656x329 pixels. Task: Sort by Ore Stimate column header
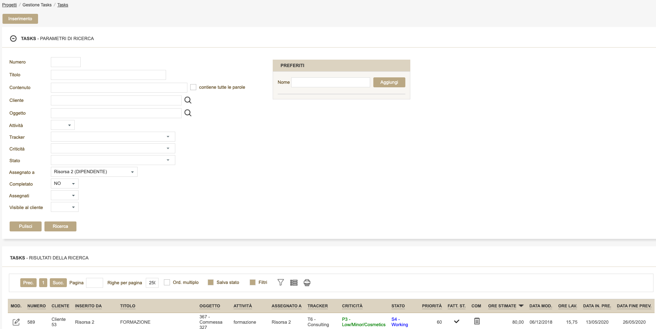coord(502,306)
